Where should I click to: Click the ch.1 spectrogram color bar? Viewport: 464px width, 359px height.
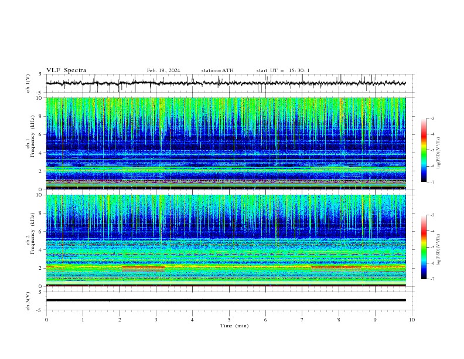point(424,150)
